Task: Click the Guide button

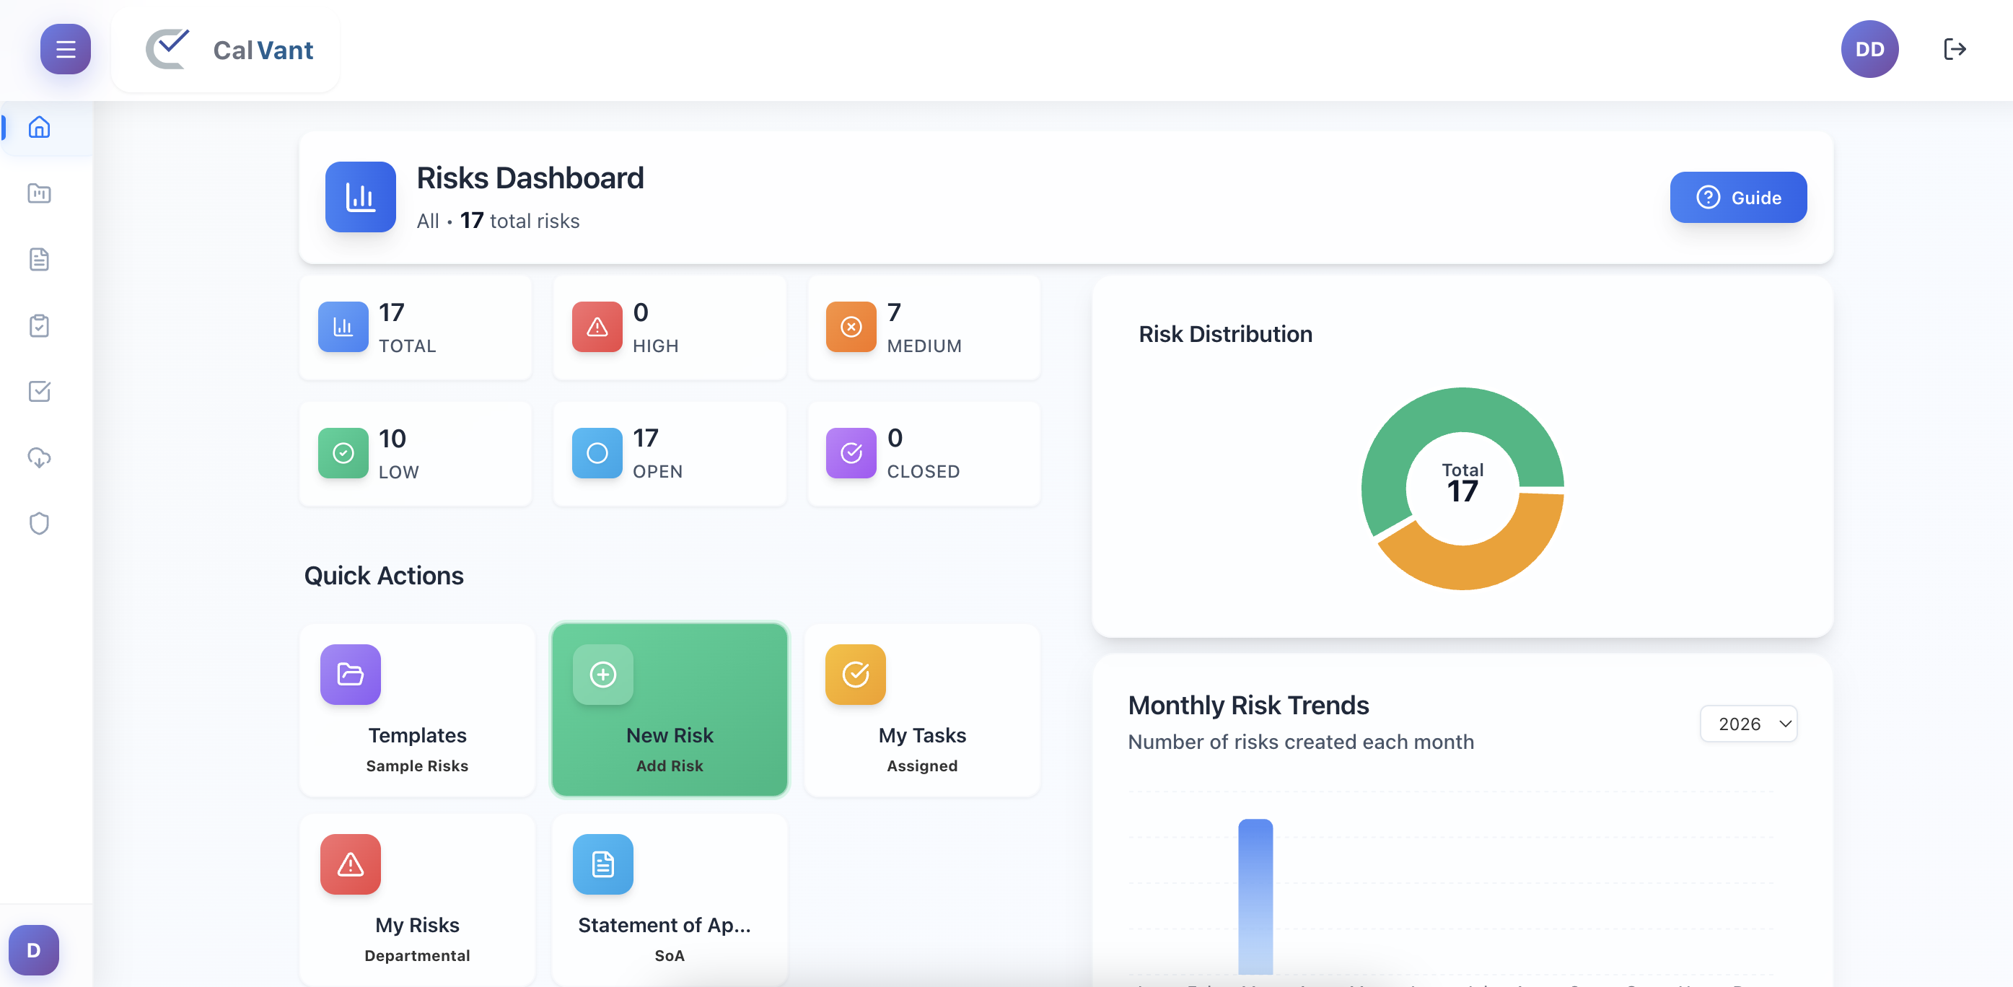Action: 1738,198
